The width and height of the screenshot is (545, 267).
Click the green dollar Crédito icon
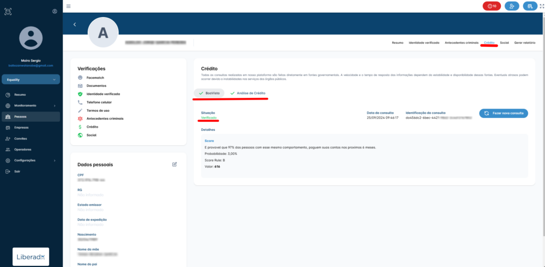(x=80, y=127)
